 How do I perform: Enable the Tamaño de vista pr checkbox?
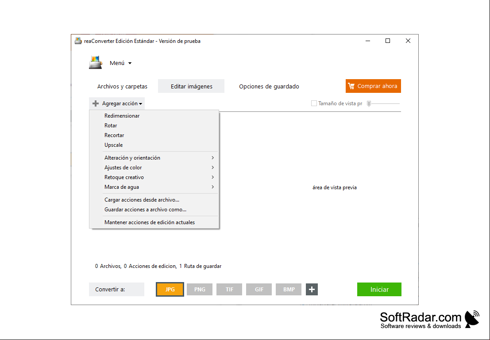point(314,103)
